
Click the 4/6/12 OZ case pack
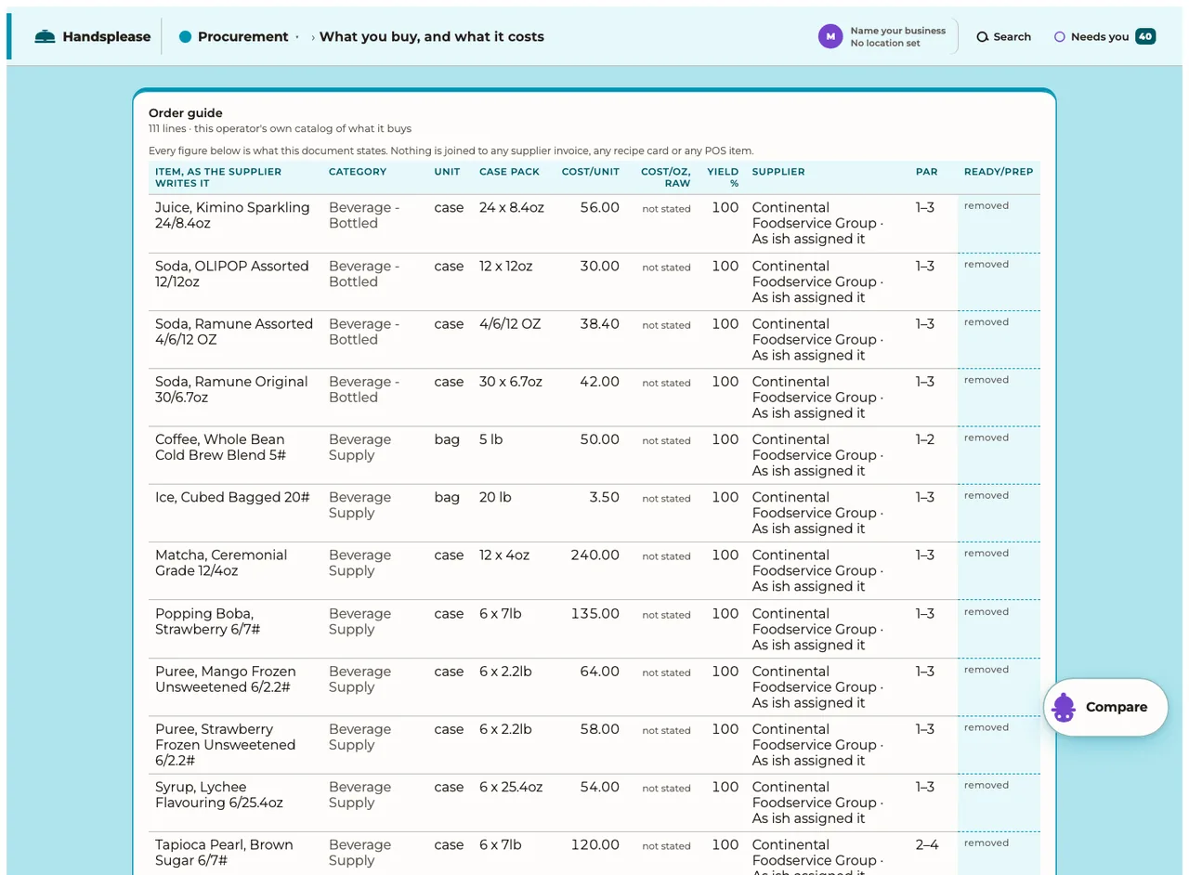pos(510,324)
